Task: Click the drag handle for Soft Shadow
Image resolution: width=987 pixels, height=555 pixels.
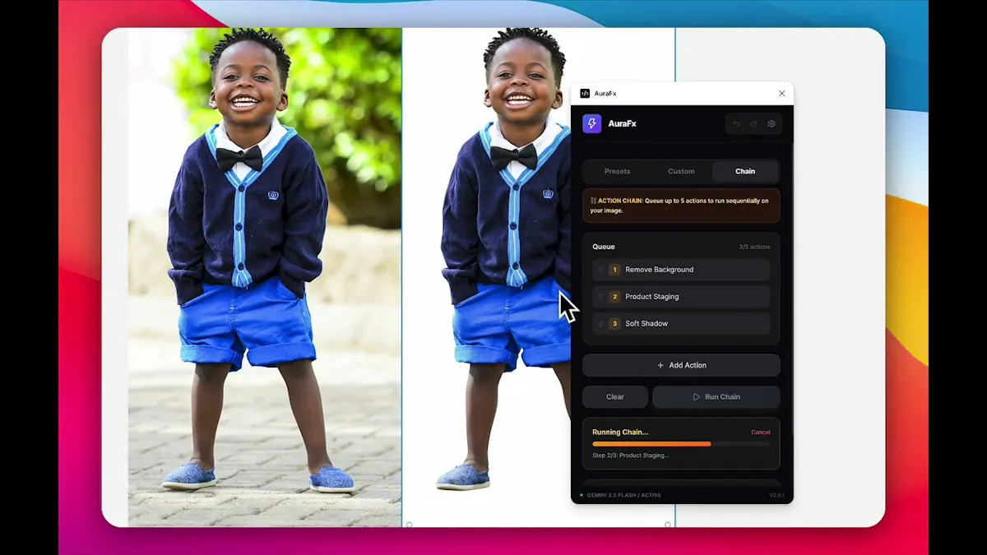Action: (x=600, y=324)
